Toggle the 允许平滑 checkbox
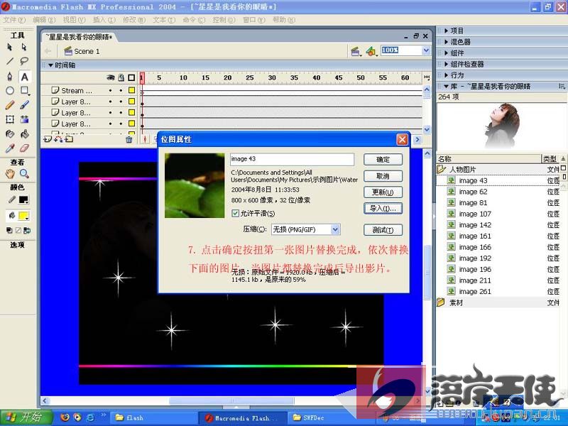This screenshot has height=426, width=568. pos(236,213)
